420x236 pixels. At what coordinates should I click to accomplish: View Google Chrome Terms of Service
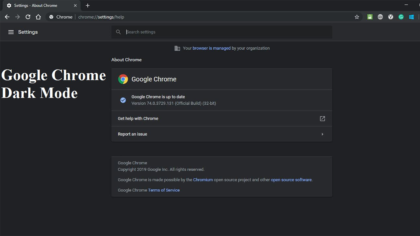[164, 190]
